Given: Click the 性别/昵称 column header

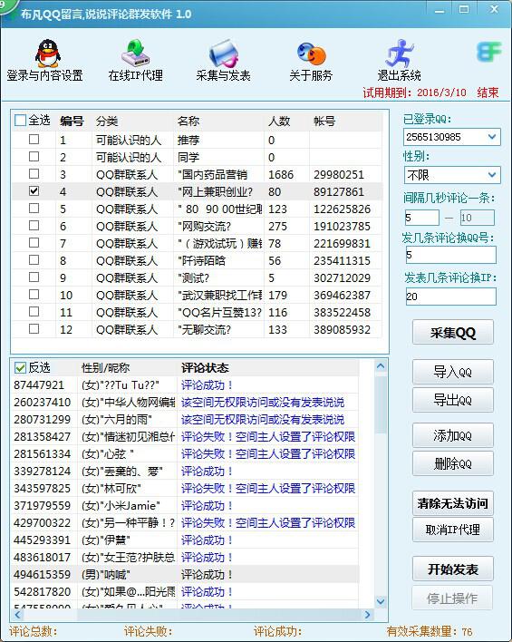Looking at the screenshot, I should (106, 367).
